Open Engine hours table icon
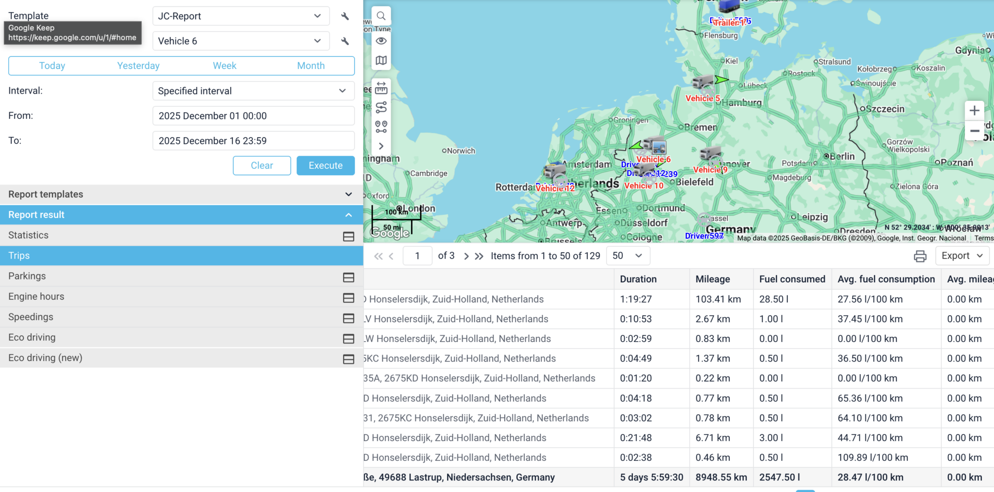The image size is (994, 492). point(348,297)
